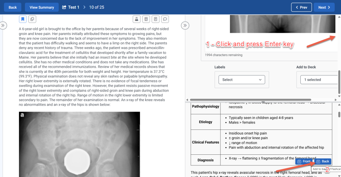Open the Labels Select dropdown
Image resolution: width=341 pixels, height=177 pixels.
click(x=241, y=80)
